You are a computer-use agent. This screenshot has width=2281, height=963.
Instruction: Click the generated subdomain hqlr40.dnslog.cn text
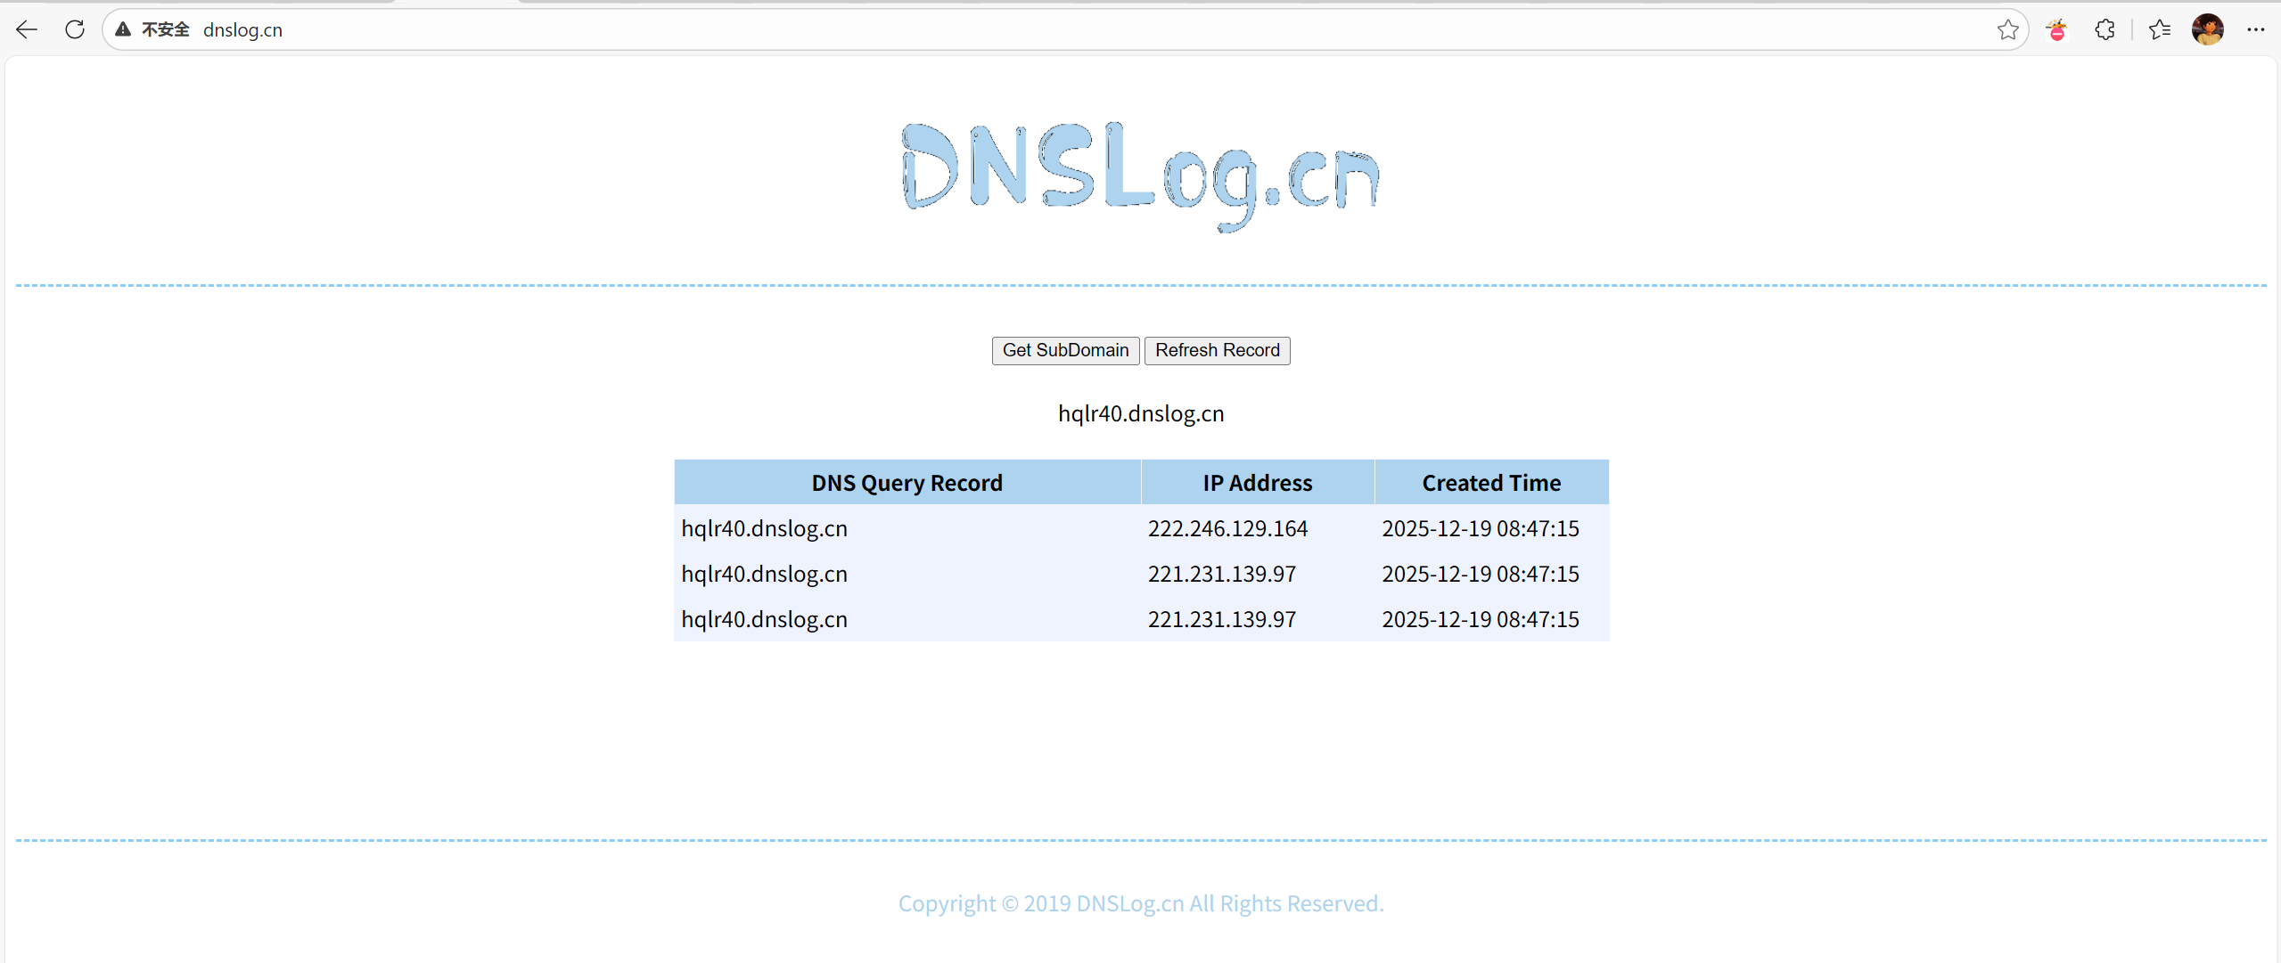[1140, 413]
